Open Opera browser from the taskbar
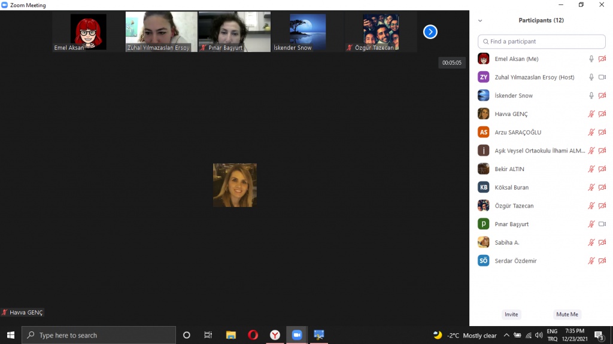 click(x=253, y=335)
